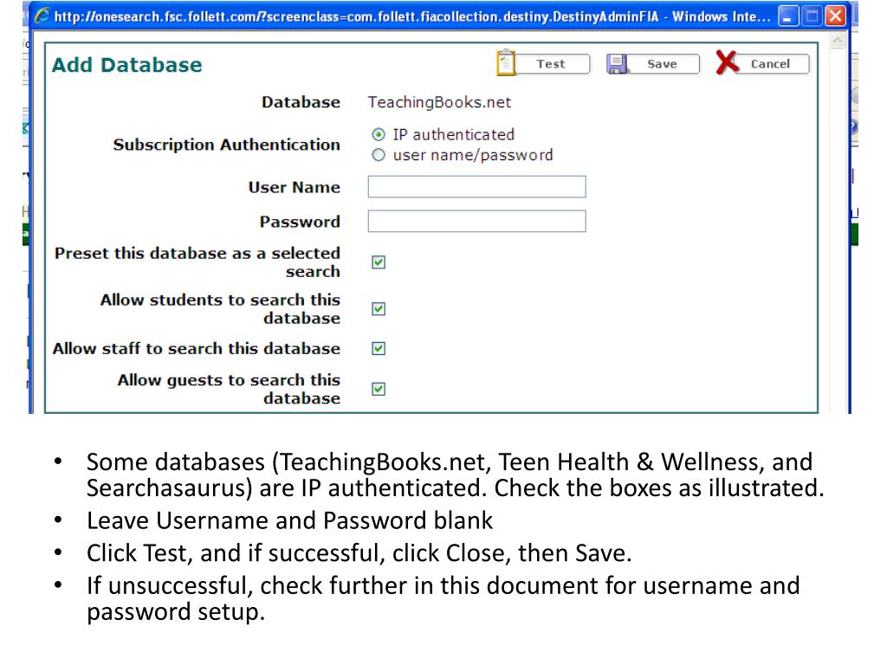Toggle Allow staff to search this database
The width and height of the screenshot is (887, 665).
click(379, 348)
